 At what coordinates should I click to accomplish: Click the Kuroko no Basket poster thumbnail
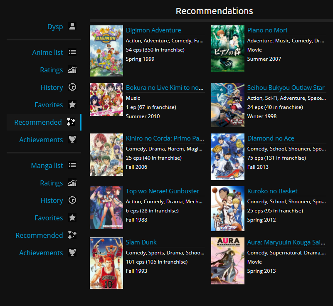click(228, 209)
